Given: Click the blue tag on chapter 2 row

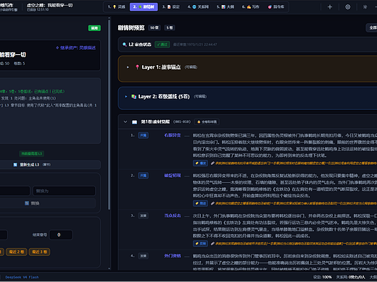Looking at the screenshot, I should (x=144, y=176).
